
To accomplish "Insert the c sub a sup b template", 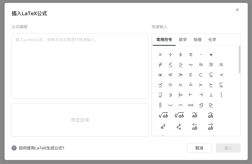I will [179, 126].
